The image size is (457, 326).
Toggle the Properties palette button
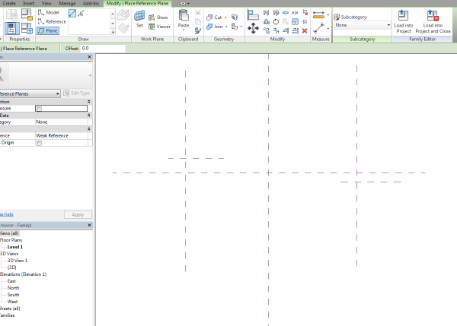coord(11,29)
